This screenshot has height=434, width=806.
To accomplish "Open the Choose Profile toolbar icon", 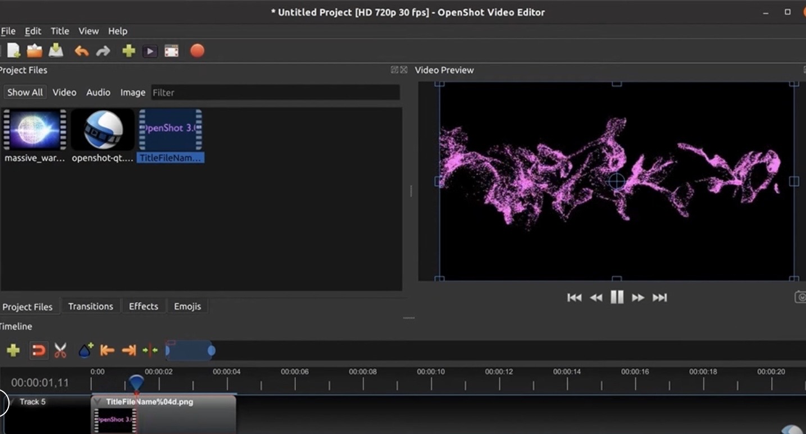I will click(150, 52).
